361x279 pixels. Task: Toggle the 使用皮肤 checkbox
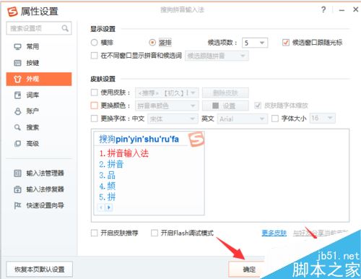click(x=95, y=93)
